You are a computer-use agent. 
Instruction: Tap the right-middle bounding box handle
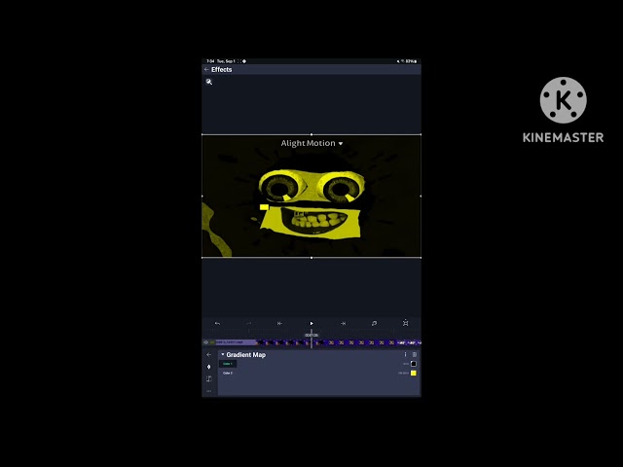click(421, 197)
